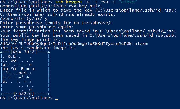Click the 'Enter passphrase' prompt line
The image size is (180, 109).
[x=56, y=23]
